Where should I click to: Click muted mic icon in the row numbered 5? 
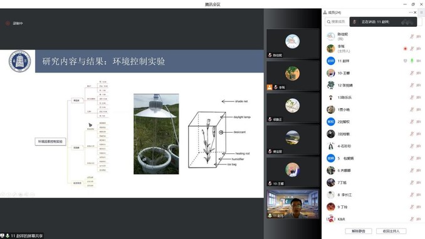point(412,158)
